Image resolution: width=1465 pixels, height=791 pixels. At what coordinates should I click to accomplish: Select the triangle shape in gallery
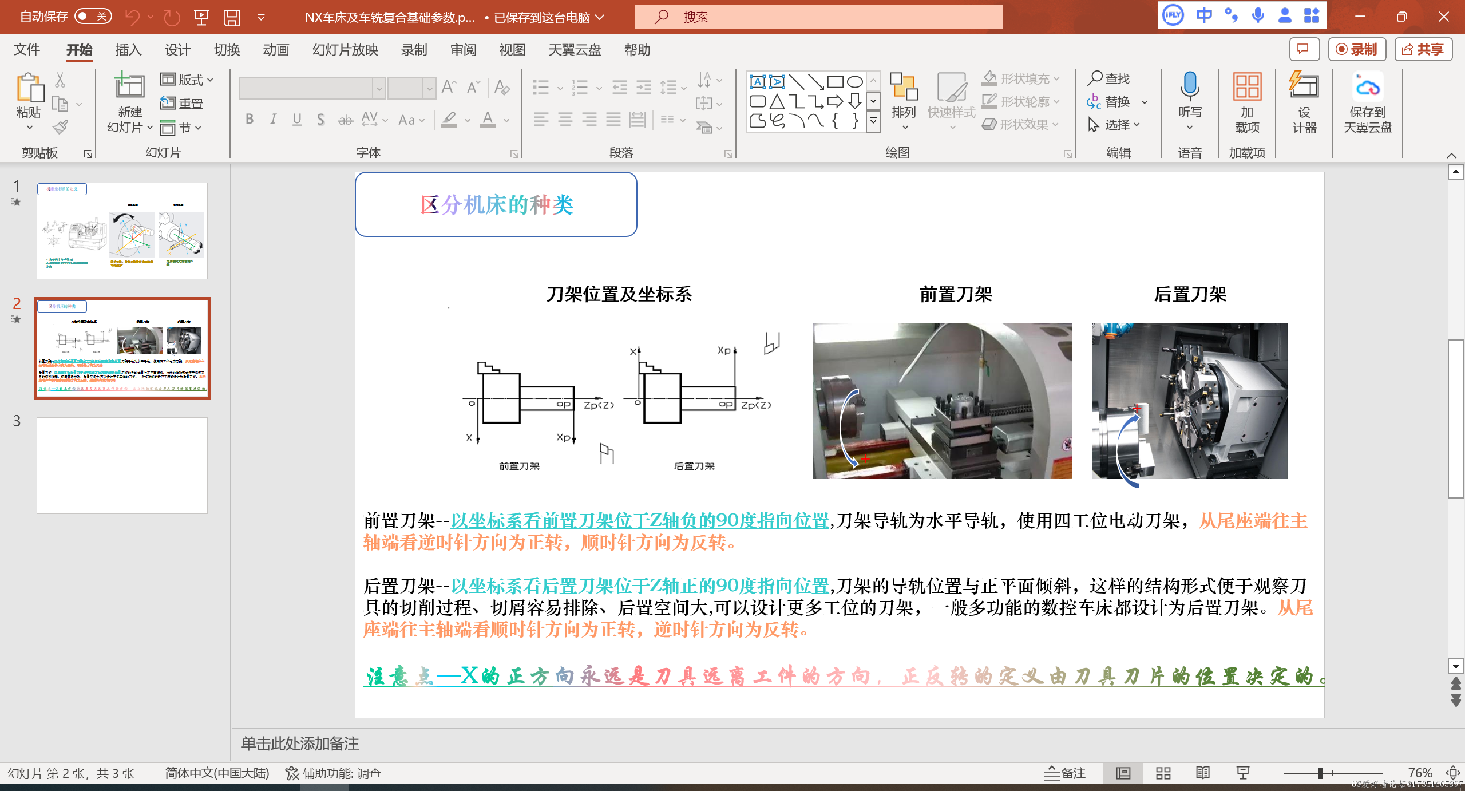click(x=777, y=102)
